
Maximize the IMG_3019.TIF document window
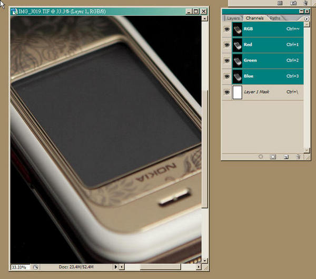point(196,12)
